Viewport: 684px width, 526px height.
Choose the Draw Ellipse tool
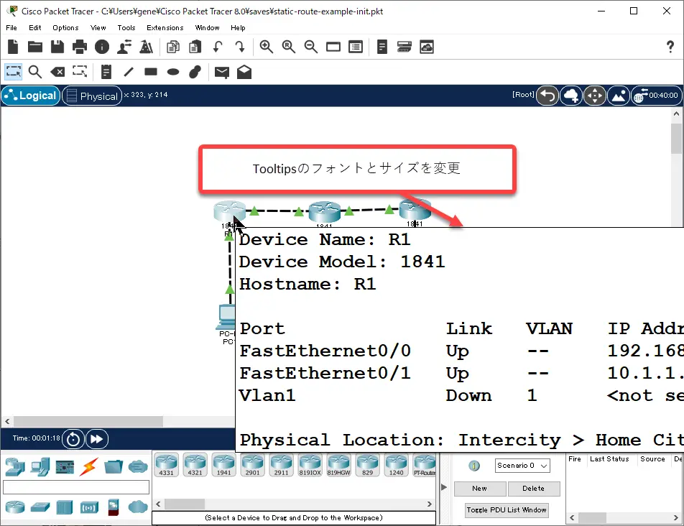(x=173, y=72)
